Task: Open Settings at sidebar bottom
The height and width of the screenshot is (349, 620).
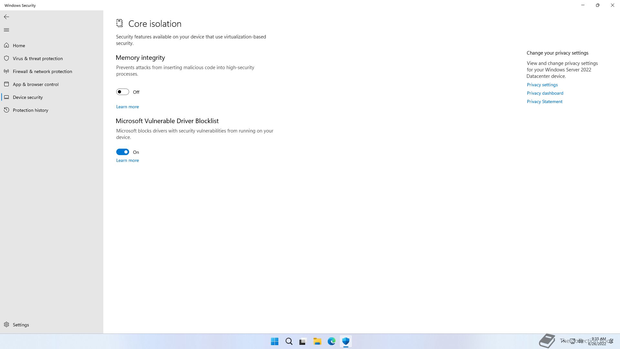Action: pos(52,324)
